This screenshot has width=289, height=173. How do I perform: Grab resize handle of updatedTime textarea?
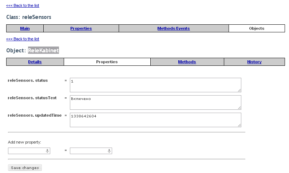pyautogui.click(x=239, y=125)
